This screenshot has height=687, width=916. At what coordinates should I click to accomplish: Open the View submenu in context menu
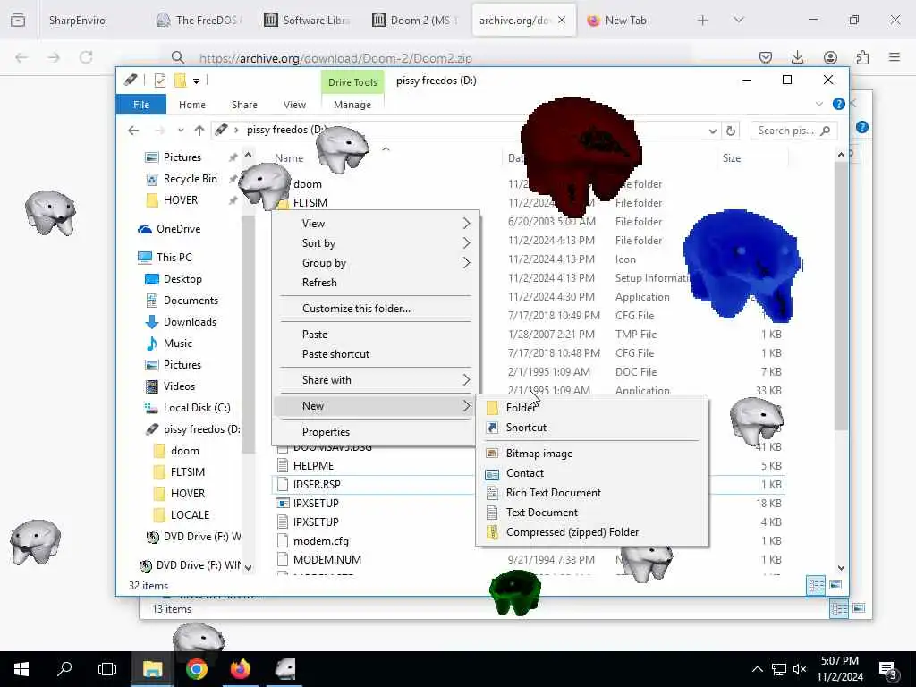click(375, 223)
